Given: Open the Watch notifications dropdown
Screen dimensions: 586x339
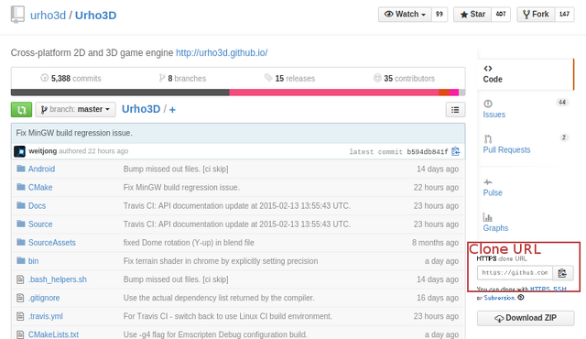Looking at the screenshot, I should [x=405, y=15].
